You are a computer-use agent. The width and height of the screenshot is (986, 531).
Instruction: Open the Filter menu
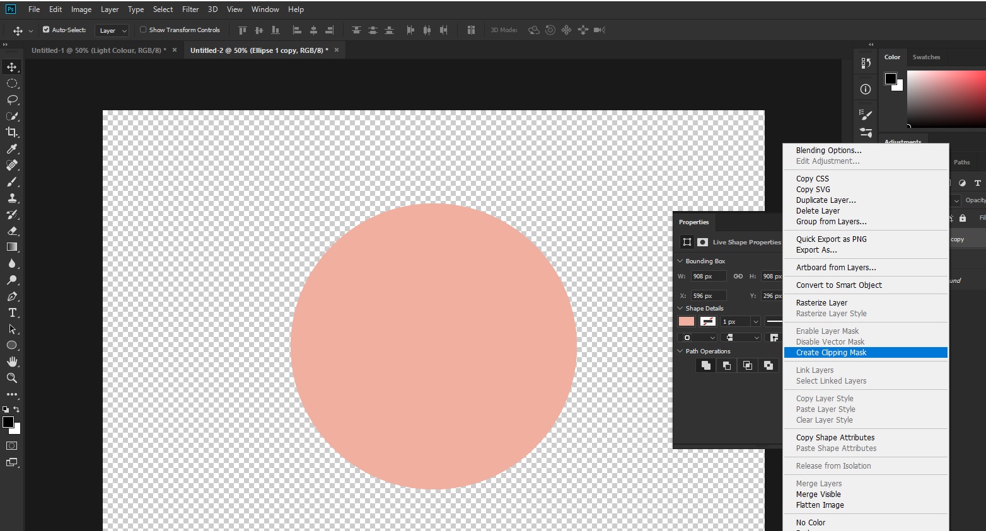point(190,9)
